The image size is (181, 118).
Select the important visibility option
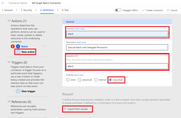click(x=110, y=80)
